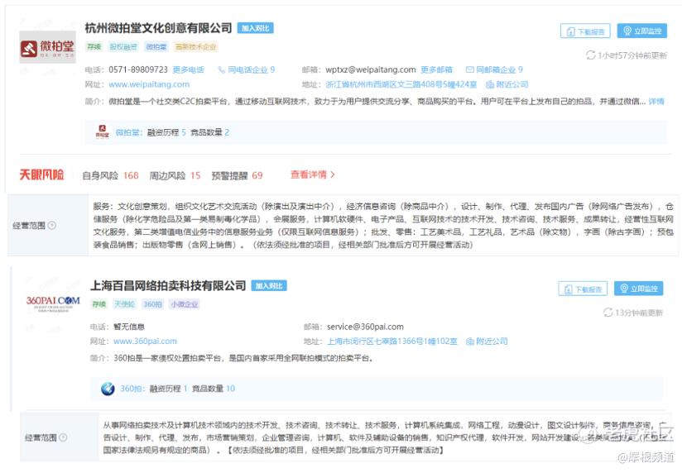Image resolution: width=687 pixels, height=473 pixels.
Task: Click 下载报告 for 上海百昌
Action: point(583,289)
